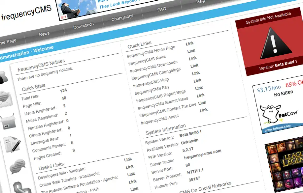Click the 'Males Registered:' stat label
The height and width of the screenshot is (193, 303).
[42, 118]
